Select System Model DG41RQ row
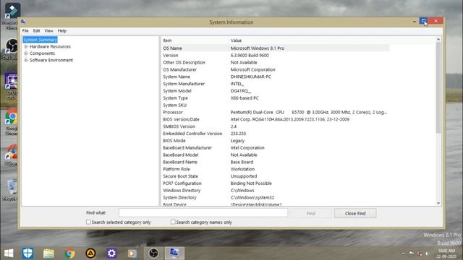The image size is (463, 260). (276, 91)
